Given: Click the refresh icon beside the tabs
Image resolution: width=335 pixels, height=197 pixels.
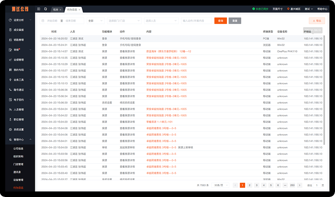Looking at the screenshot, I should point(46,9).
